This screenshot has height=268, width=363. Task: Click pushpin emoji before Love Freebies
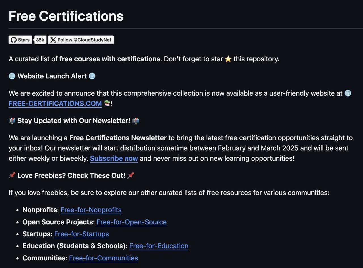[12, 175]
